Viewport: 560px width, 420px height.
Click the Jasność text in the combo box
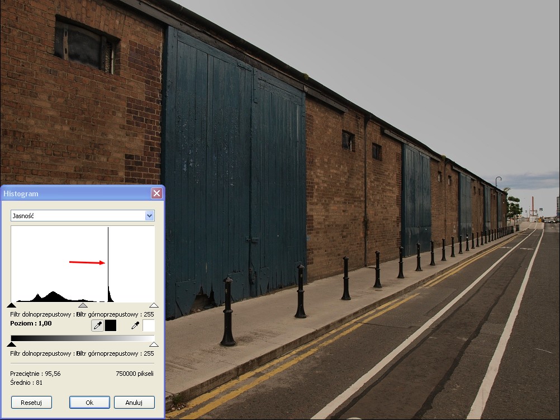pos(23,216)
